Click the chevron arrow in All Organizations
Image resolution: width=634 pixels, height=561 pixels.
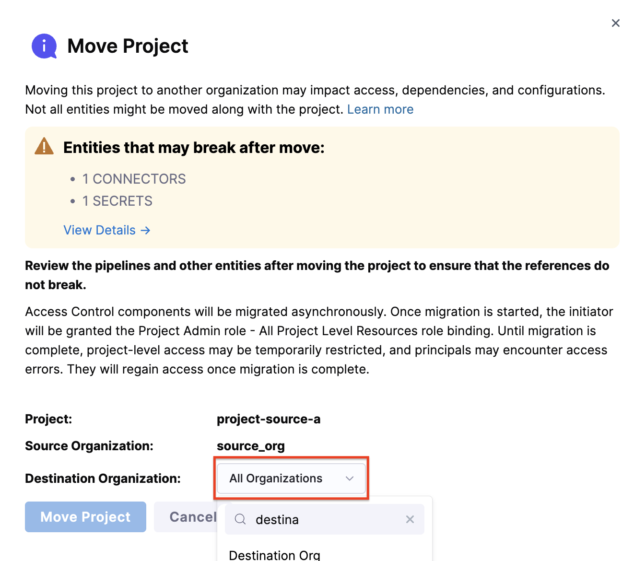click(x=350, y=479)
